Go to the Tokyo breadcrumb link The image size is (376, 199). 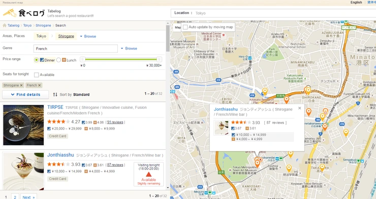[27, 25]
